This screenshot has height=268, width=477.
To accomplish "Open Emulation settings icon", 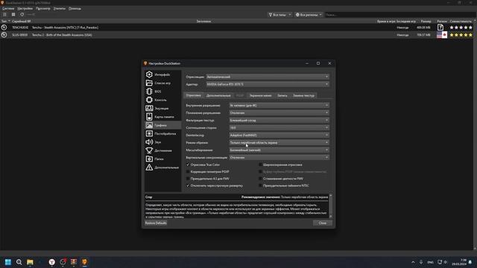I will pyautogui.click(x=149, y=108).
